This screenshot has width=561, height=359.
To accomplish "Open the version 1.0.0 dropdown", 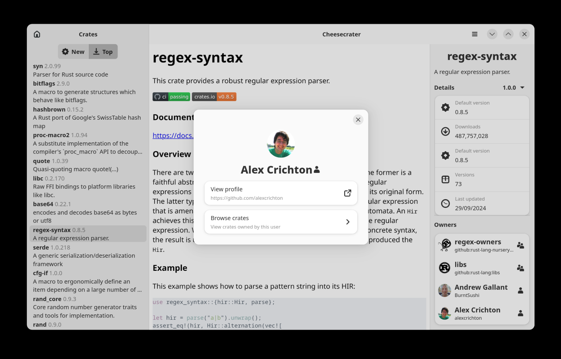I will point(514,88).
